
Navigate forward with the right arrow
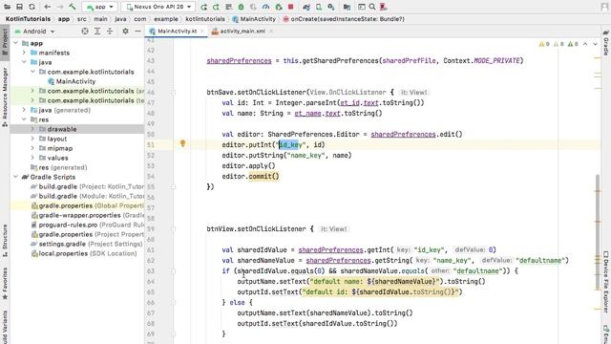pyautogui.click(x=59, y=7)
